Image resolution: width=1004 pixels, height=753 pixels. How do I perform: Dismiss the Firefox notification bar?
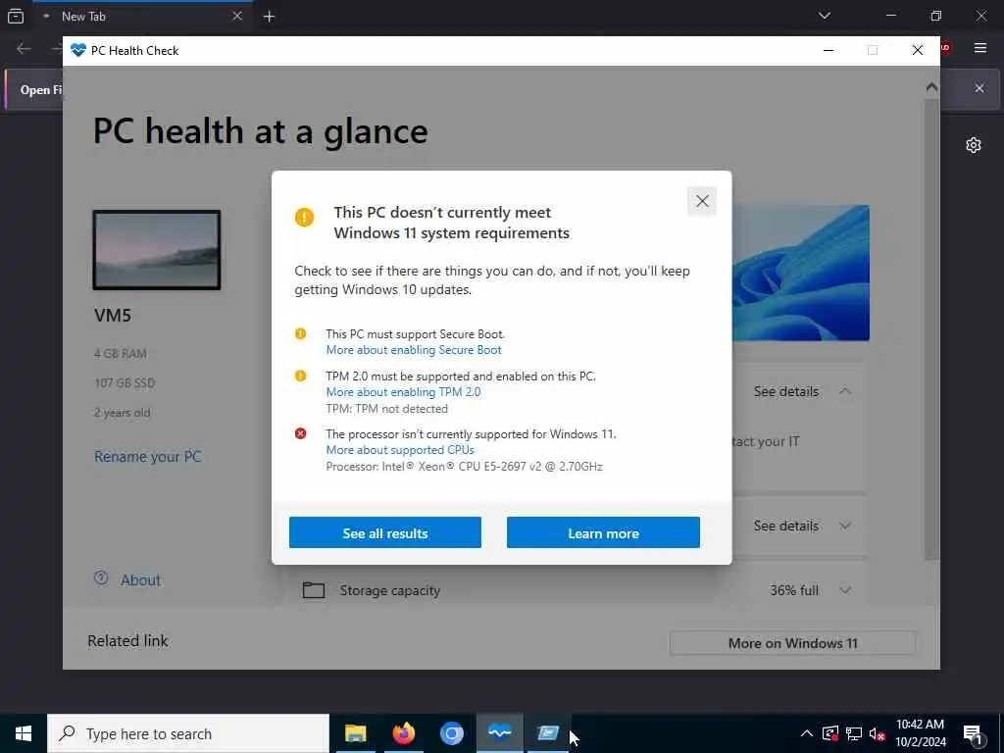coord(979,88)
